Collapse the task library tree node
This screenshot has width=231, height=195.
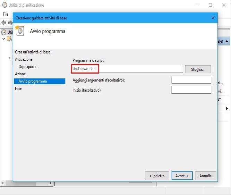click(4, 39)
